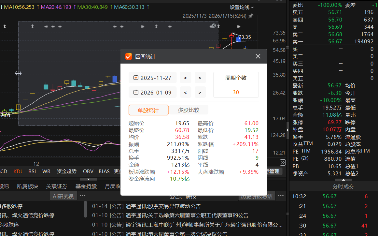Open the calendar icon for start date 2025-11-27
378x236 pixels.
[x=136, y=77]
